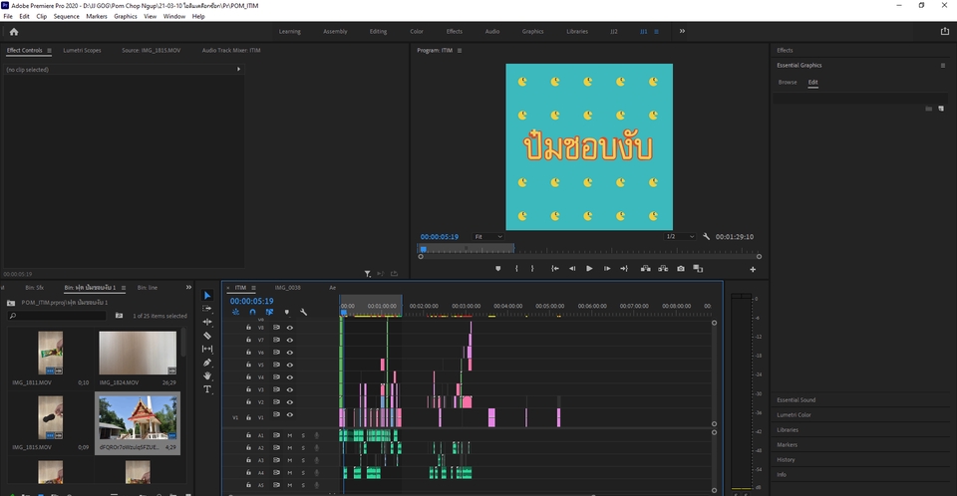Click the Lift button
The width and height of the screenshot is (957, 496).
click(645, 269)
